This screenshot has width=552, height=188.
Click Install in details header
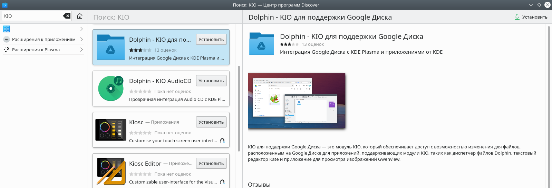tap(531, 17)
